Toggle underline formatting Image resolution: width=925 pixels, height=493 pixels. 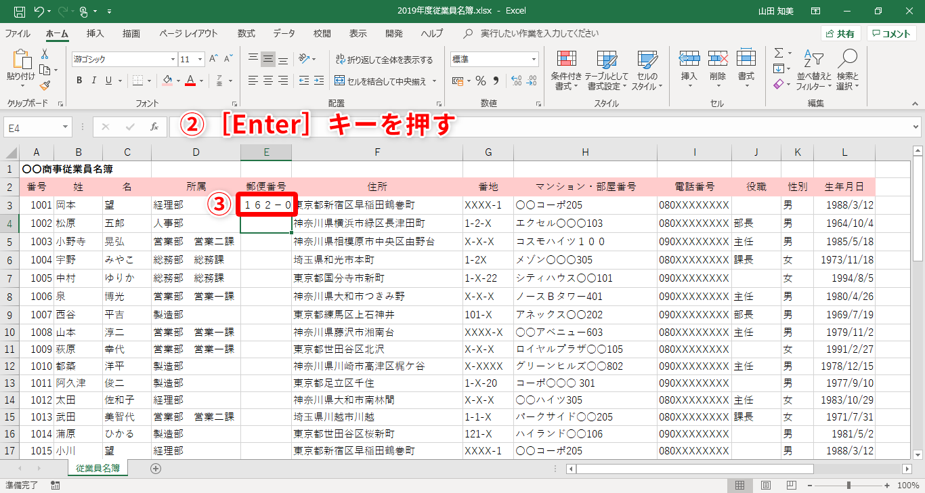pyautogui.click(x=108, y=81)
